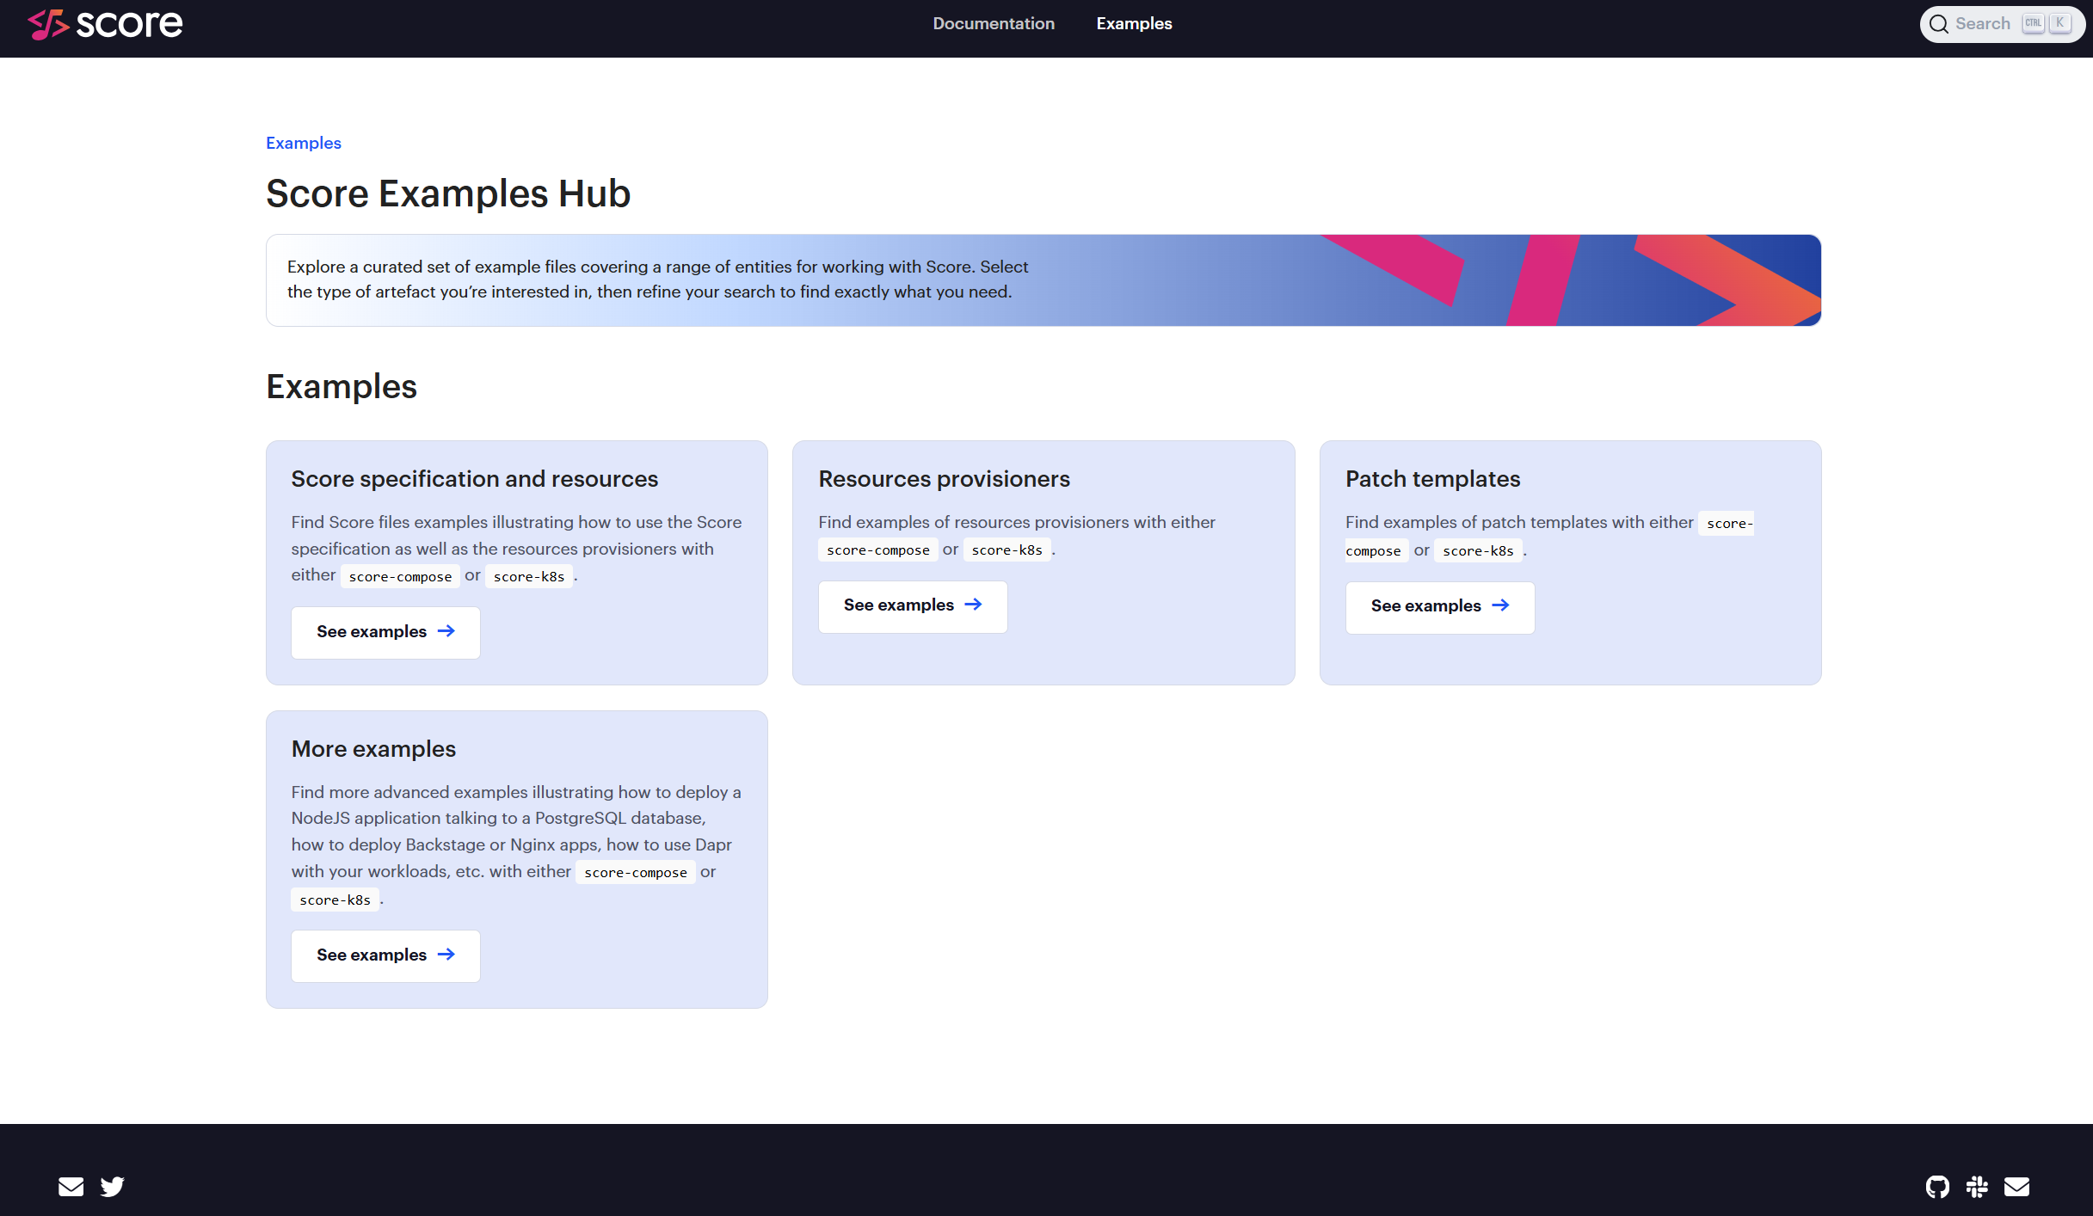
Task: Click the Examples breadcrumb link
Action: pos(303,143)
